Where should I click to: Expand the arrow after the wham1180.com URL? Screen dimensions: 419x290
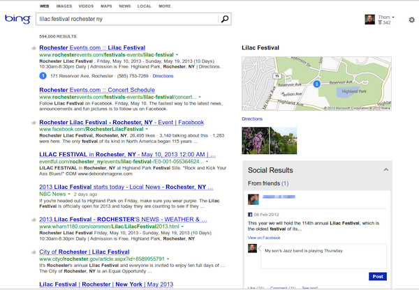click(x=182, y=227)
